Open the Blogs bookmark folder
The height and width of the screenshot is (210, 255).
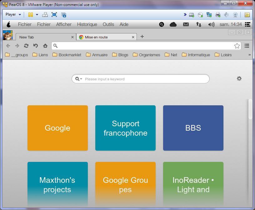tap(120, 55)
